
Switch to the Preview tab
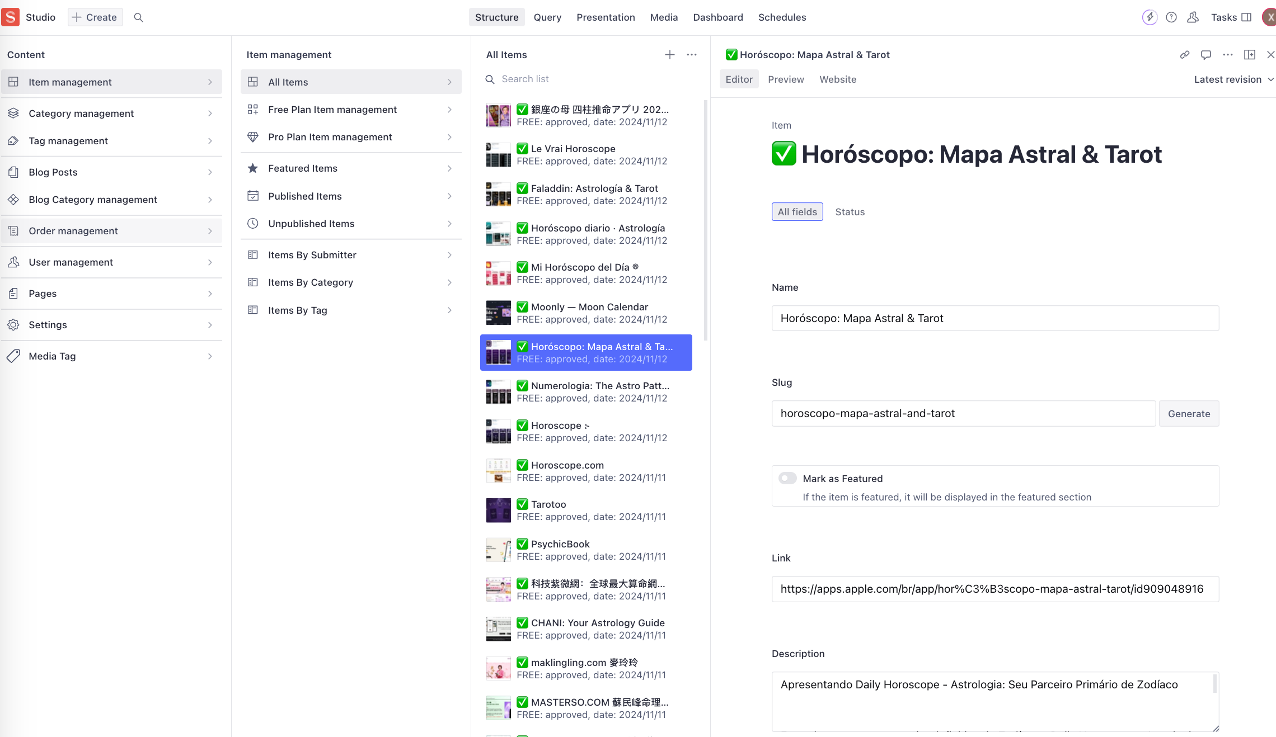pos(786,79)
